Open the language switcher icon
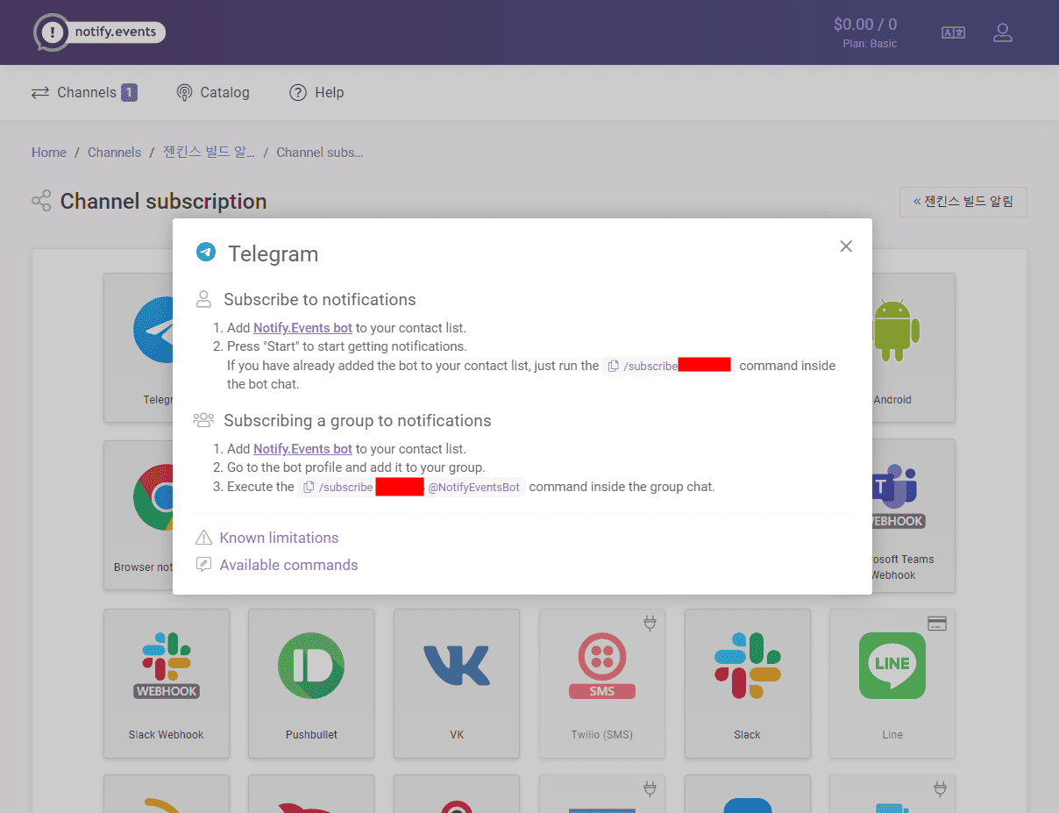 (x=953, y=33)
